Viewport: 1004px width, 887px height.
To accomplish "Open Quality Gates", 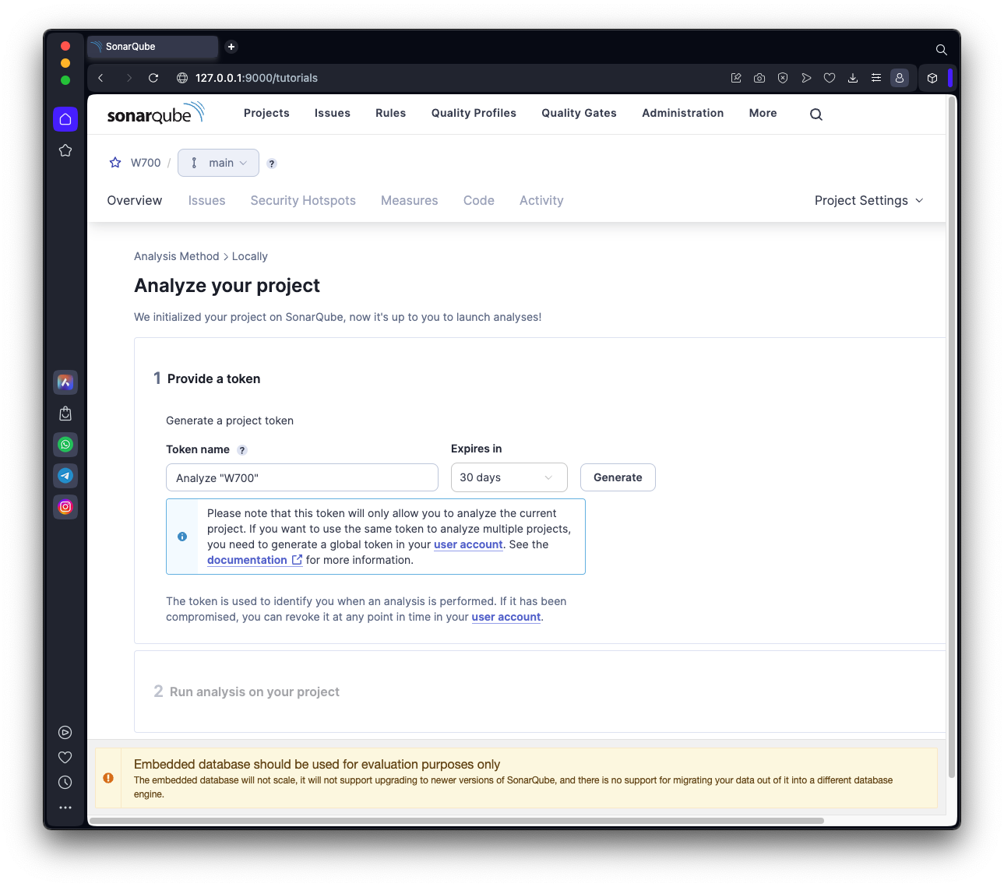I will coord(579,113).
